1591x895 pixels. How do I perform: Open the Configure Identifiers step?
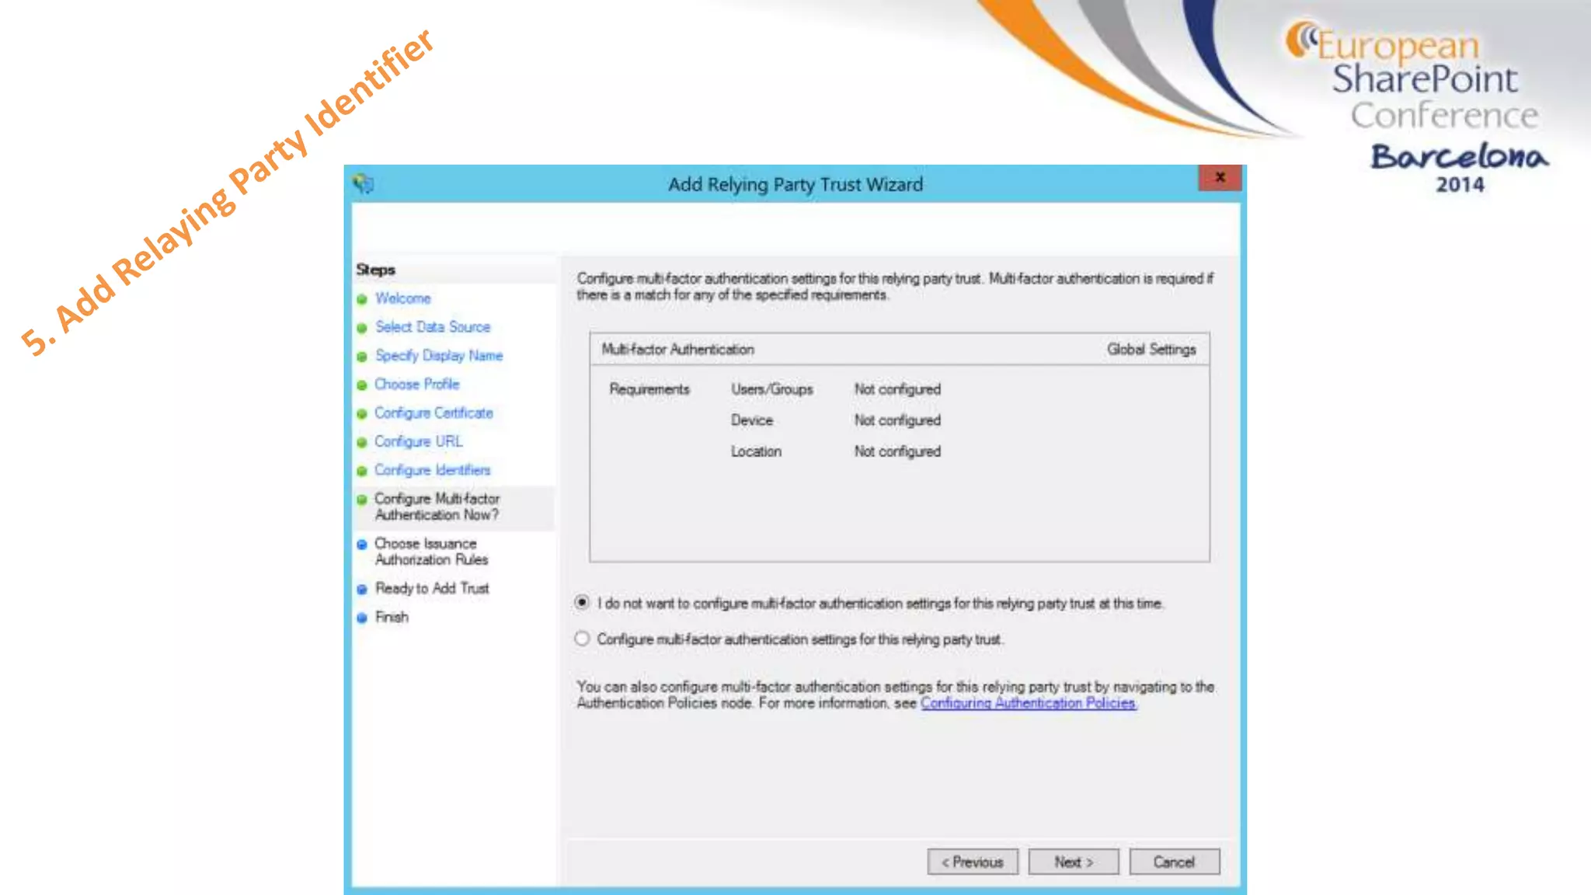[432, 470]
